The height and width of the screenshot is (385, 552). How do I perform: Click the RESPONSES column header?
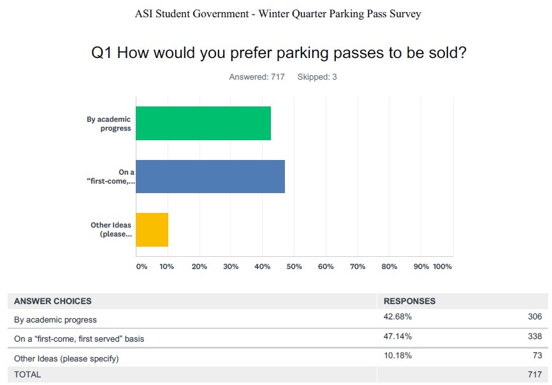click(x=409, y=301)
